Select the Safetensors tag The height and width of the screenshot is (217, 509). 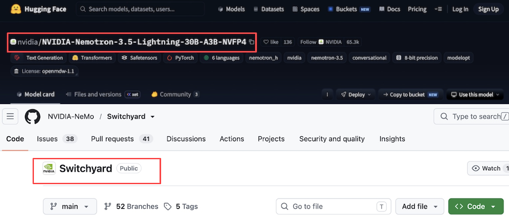pyautogui.click(x=139, y=58)
